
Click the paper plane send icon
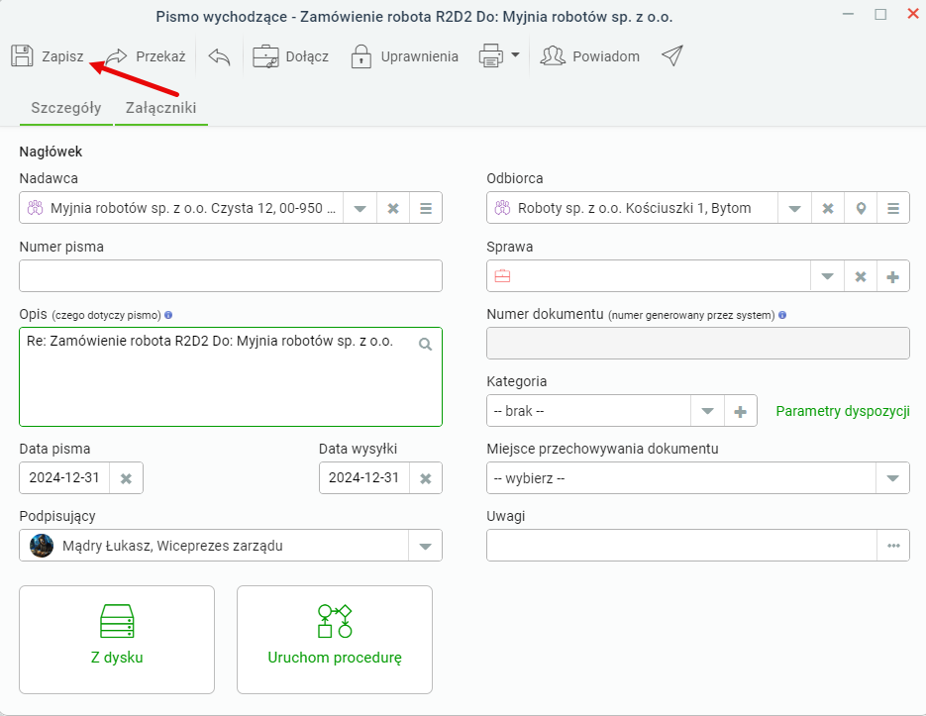click(x=672, y=56)
